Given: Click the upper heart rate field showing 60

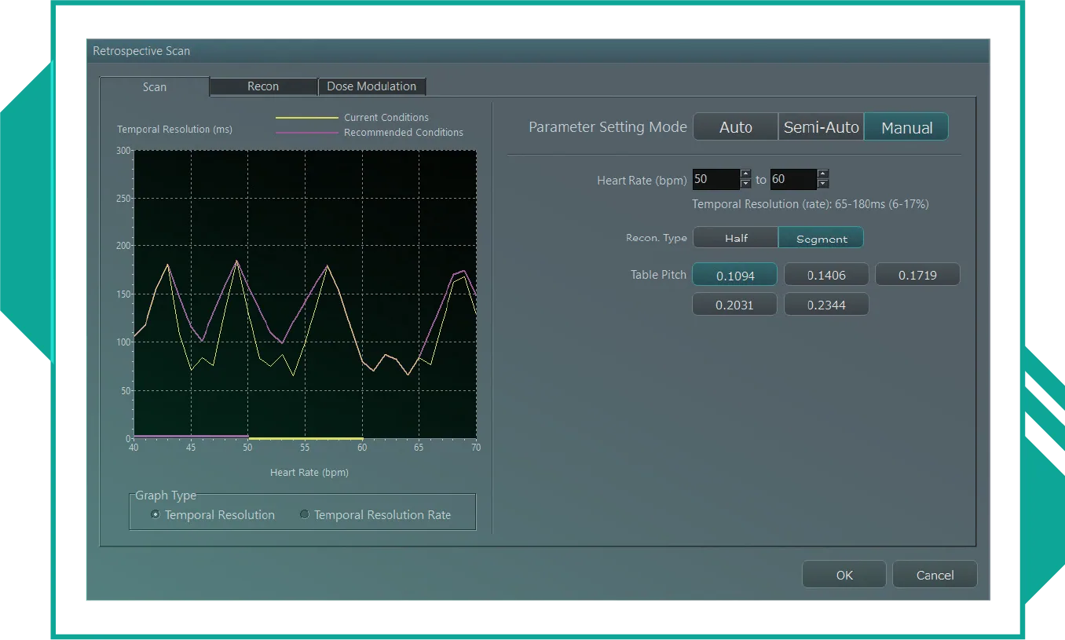Looking at the screenshot, I should (793, 179).
